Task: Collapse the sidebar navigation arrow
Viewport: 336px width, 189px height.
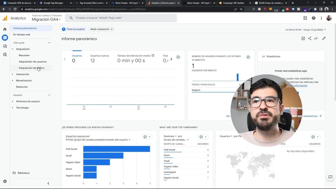Action: pyautogui.click(x=48, y=183)
